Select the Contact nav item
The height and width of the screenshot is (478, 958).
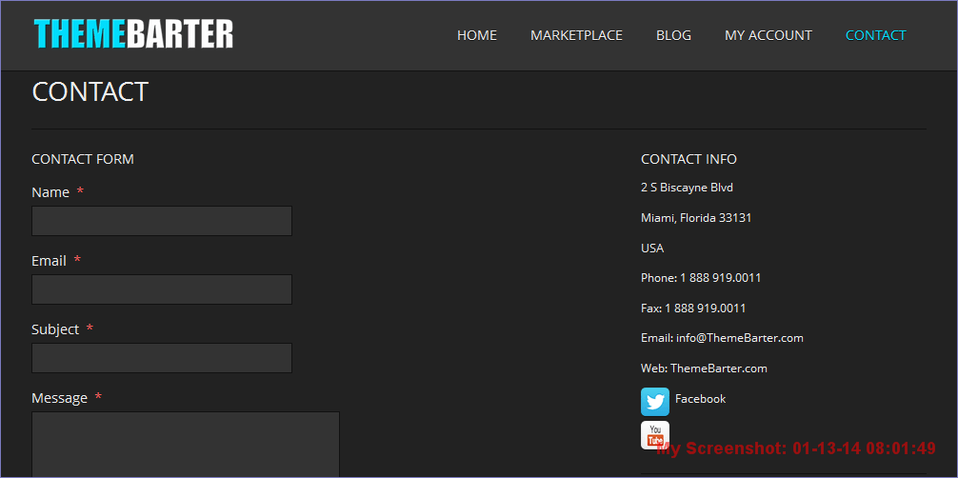[875, 35]
